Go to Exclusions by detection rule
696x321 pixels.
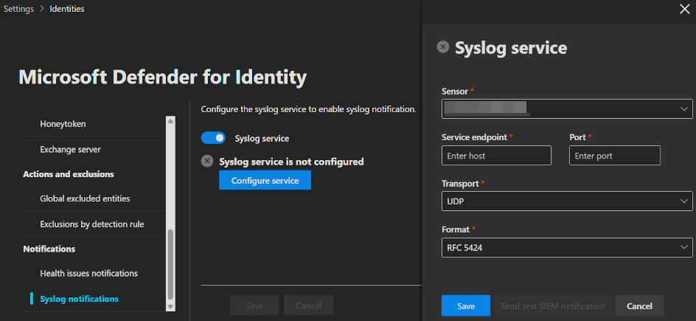click(91, 224)
